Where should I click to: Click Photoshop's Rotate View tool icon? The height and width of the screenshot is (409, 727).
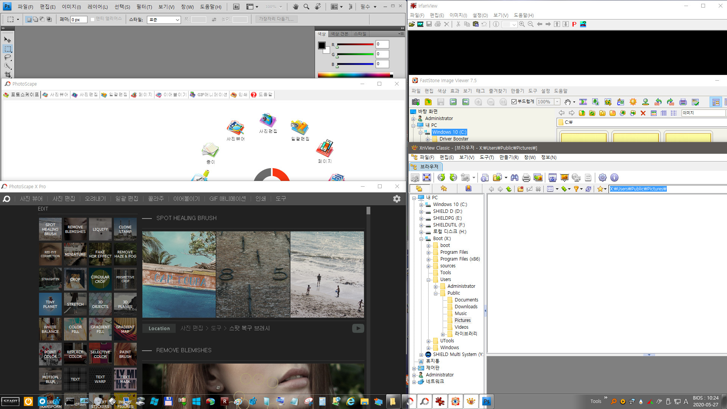318,7
